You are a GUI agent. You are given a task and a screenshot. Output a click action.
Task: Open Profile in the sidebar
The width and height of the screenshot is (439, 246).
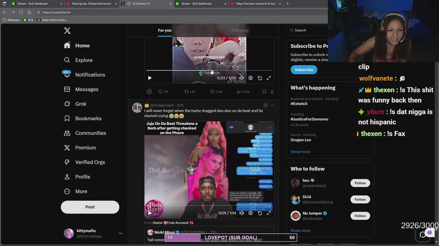pyautogui.click(x=77, y=177)
